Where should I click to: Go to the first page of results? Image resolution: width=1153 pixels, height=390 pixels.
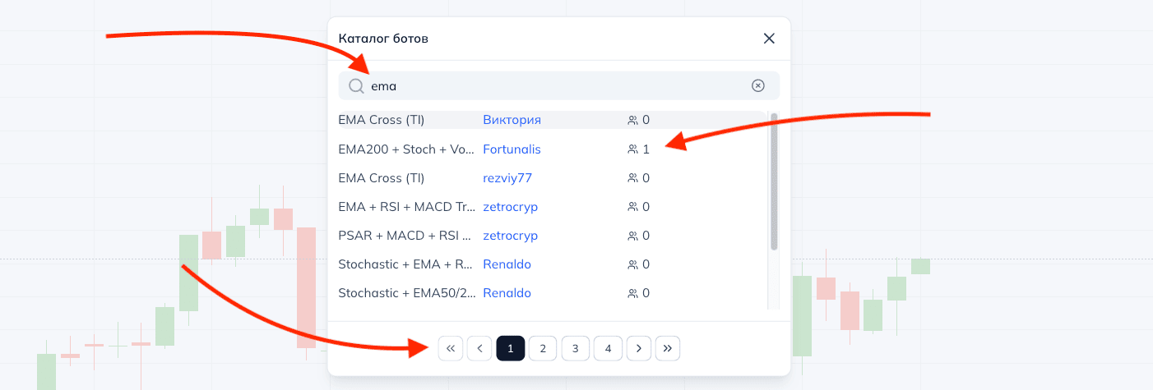(450, 348)
